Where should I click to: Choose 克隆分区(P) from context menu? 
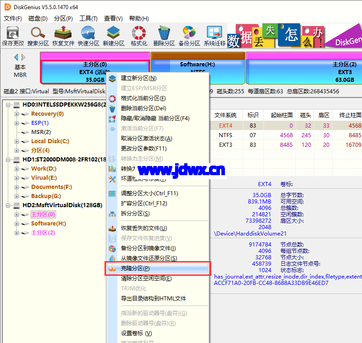point(158,268)
